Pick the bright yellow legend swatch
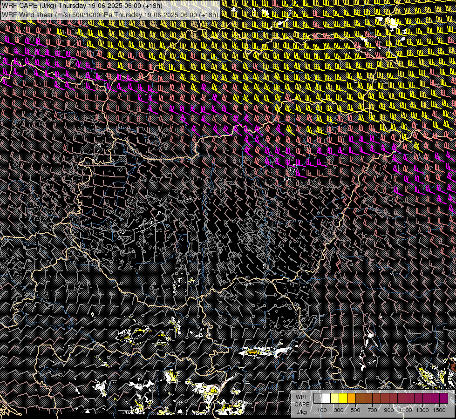The image size is (456, 419). click(x=343, y=398)
